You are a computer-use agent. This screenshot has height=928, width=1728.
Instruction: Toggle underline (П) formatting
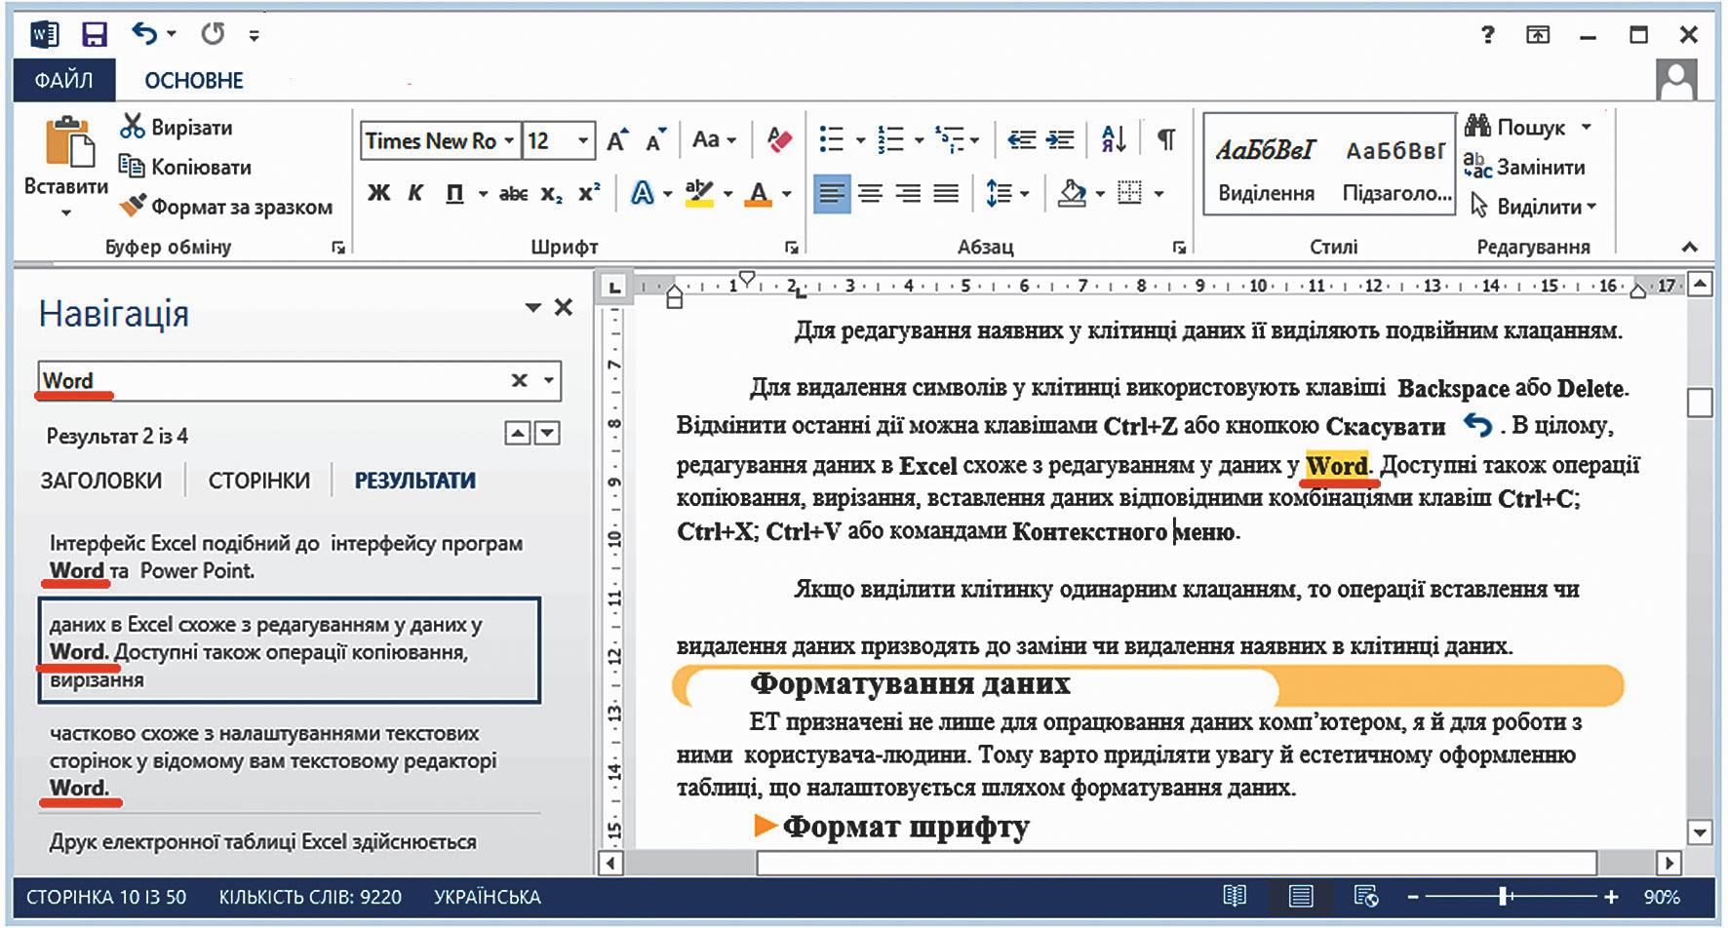[454, 193]
